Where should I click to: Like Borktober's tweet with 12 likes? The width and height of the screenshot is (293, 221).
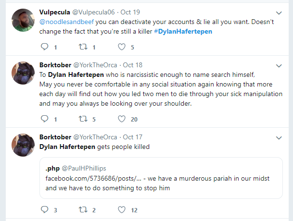click(x=122, y=209)
